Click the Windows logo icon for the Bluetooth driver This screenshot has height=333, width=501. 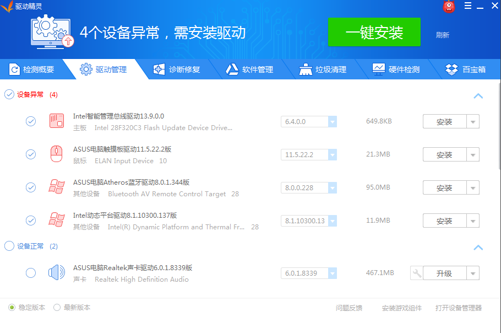[55, 187]
